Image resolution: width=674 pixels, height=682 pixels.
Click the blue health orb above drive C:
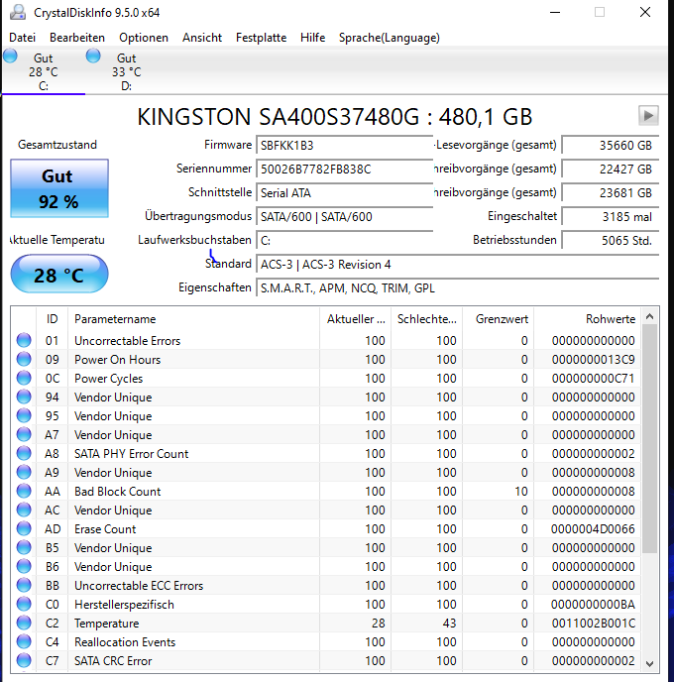(x=10, y=56)
